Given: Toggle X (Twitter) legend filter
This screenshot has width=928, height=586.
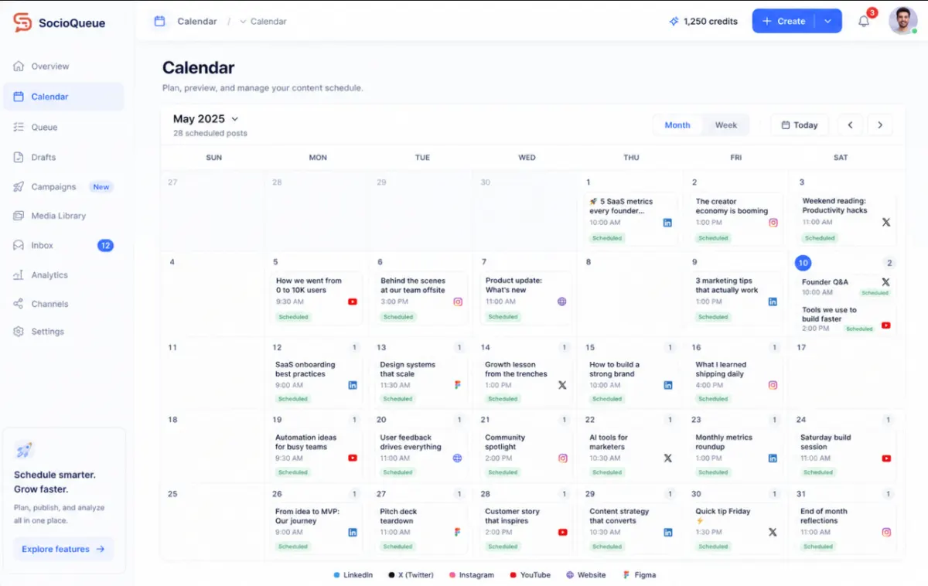Looking at the screenshot, I should [411, 575].
